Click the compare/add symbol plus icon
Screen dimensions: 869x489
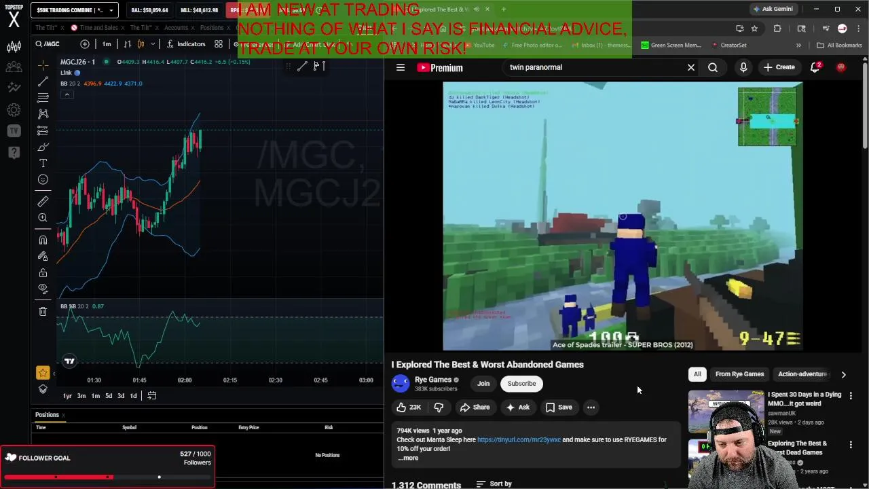click(85, 44)
